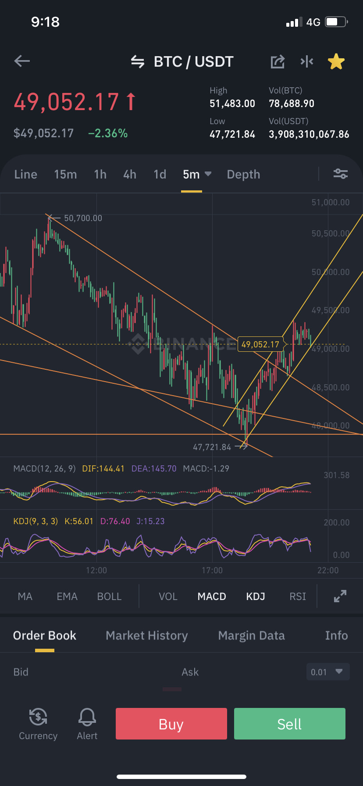Switch to the 4h interval

click(130, 175)
